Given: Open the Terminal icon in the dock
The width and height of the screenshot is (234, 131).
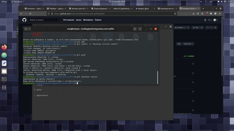Looking at the screenshot, I should coord(4,79).
